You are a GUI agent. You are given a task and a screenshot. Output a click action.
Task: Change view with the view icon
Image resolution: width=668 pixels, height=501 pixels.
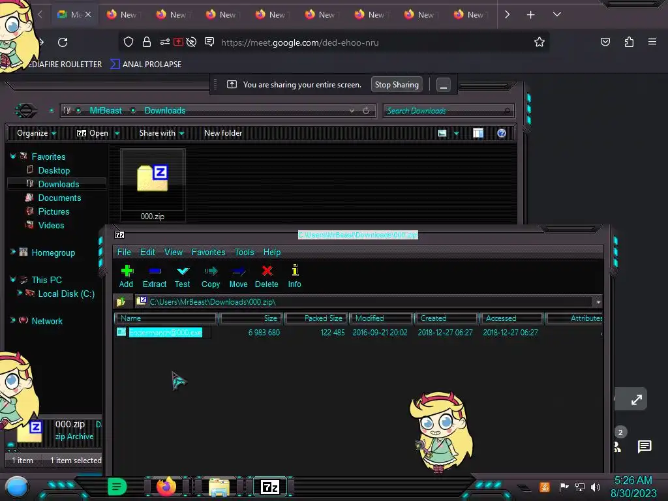pyautogui.click(x=442, y=133)
